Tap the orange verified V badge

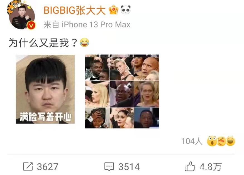coord(31,26)
